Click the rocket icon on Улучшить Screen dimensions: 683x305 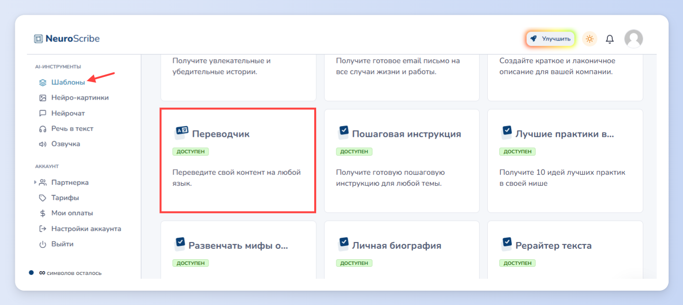[534, 39]
